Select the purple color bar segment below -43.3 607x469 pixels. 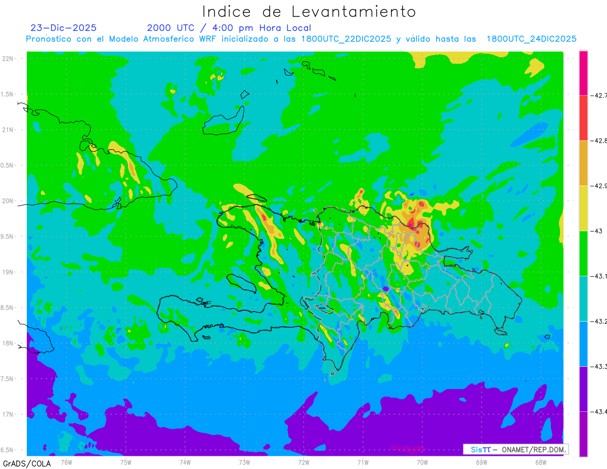[583, 389]
